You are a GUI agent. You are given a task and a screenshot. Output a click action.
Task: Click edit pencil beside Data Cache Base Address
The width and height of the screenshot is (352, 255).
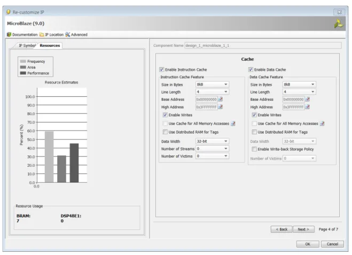(x=307, y=99)
